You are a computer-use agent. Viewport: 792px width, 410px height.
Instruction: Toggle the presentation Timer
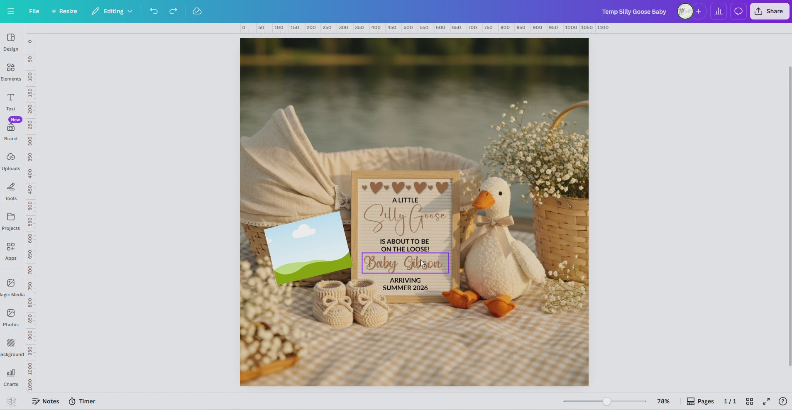tap(83, 401)
